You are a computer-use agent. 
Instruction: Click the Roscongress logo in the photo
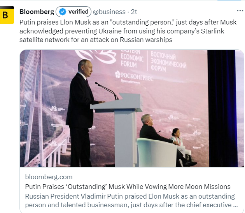135,75
